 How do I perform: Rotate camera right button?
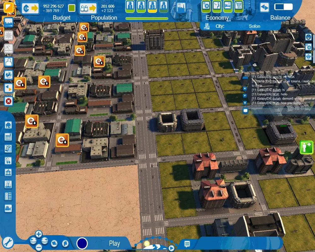pos(44,241)
